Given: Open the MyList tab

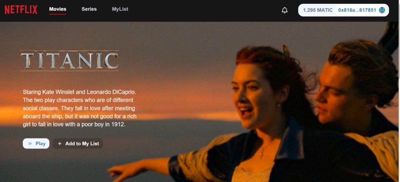Looking at the screenshot, I should (x=120, y=9).
